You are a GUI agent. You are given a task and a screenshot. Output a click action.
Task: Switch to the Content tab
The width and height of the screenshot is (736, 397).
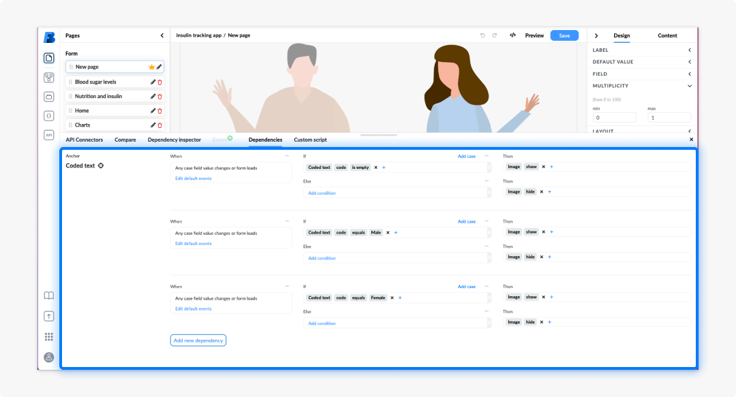667,35
